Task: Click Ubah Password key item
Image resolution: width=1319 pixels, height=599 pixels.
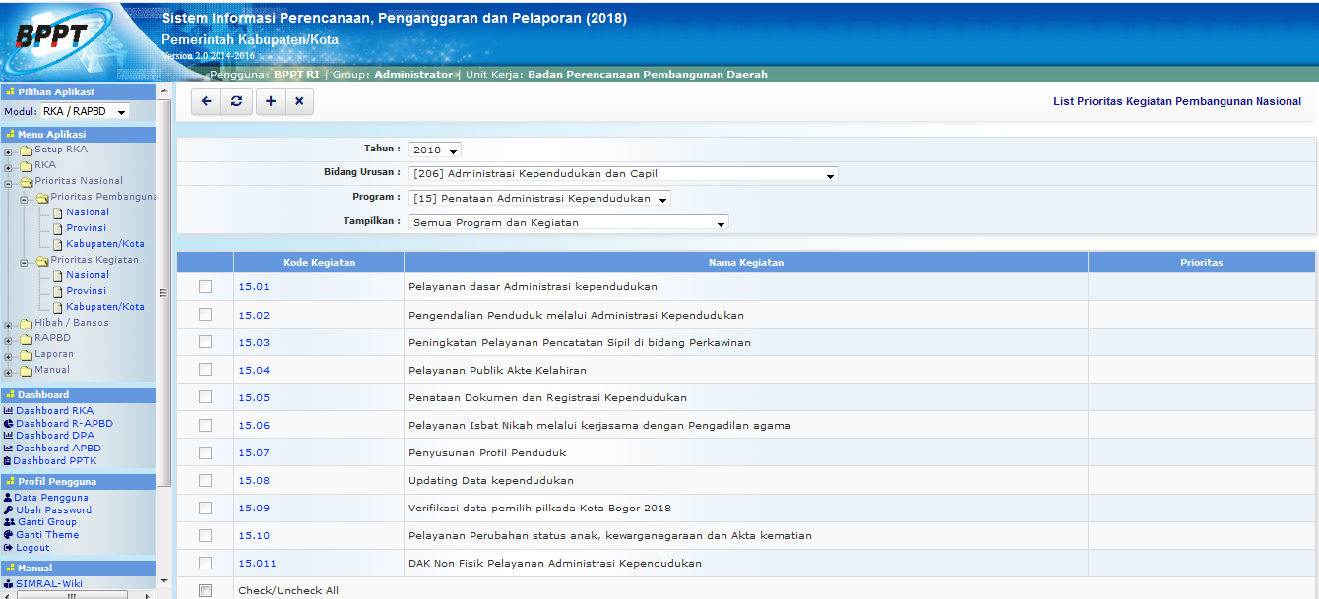Action: click(53, 510)
